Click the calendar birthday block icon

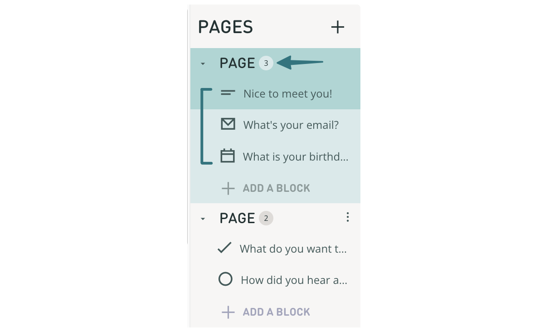point(228,156)
